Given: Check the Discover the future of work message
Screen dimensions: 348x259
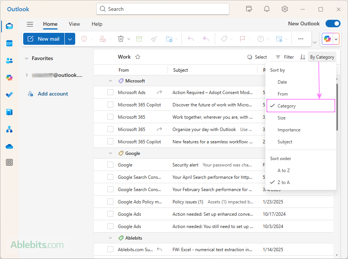Looking at the screenshot, I should click(x=110, y=104).
